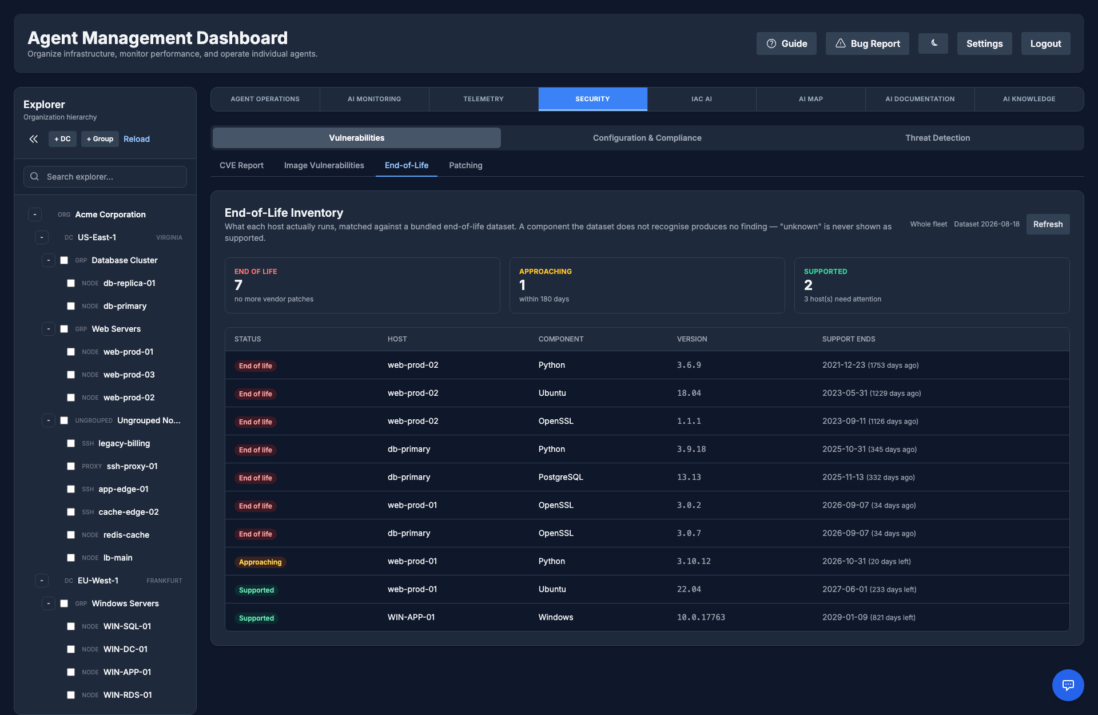The image size is (1098, 715).
Task: Select Configuration & Compliance section
Action: pyautogui.click(x=647, y=138)
